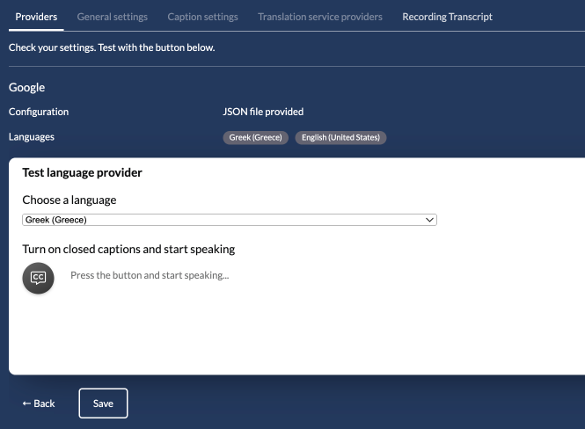Click the 'Choose a language' label
Image resolution: width=585 pixels, height=429 pixels.
point(69,200)
